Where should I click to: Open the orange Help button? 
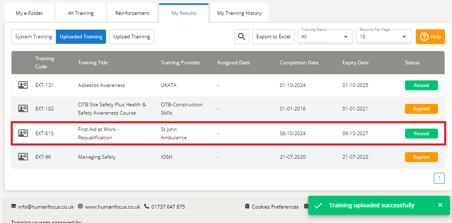[x=430, y=37]
